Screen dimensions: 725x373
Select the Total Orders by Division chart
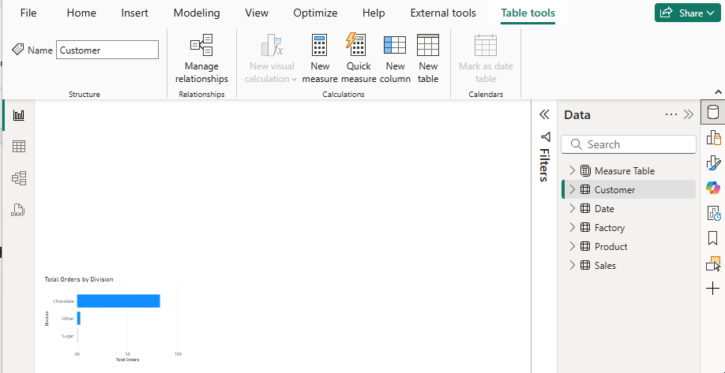click(x=114, y=319)
